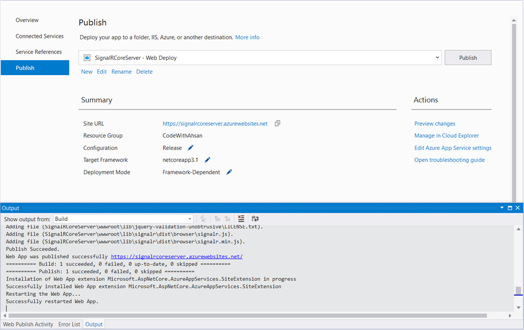Click Edit Azure App Service settings
524x330 pixels.
click(x=452, y=148)
